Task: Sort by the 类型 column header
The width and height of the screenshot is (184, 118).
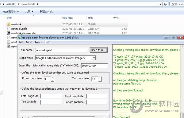Action: point(90,18)
